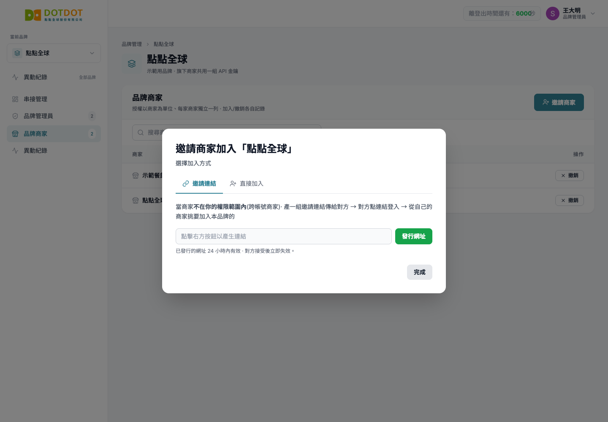The image size is (608, 422).
Task: Click the DOTDOT logo
Action: pos(54,15)
